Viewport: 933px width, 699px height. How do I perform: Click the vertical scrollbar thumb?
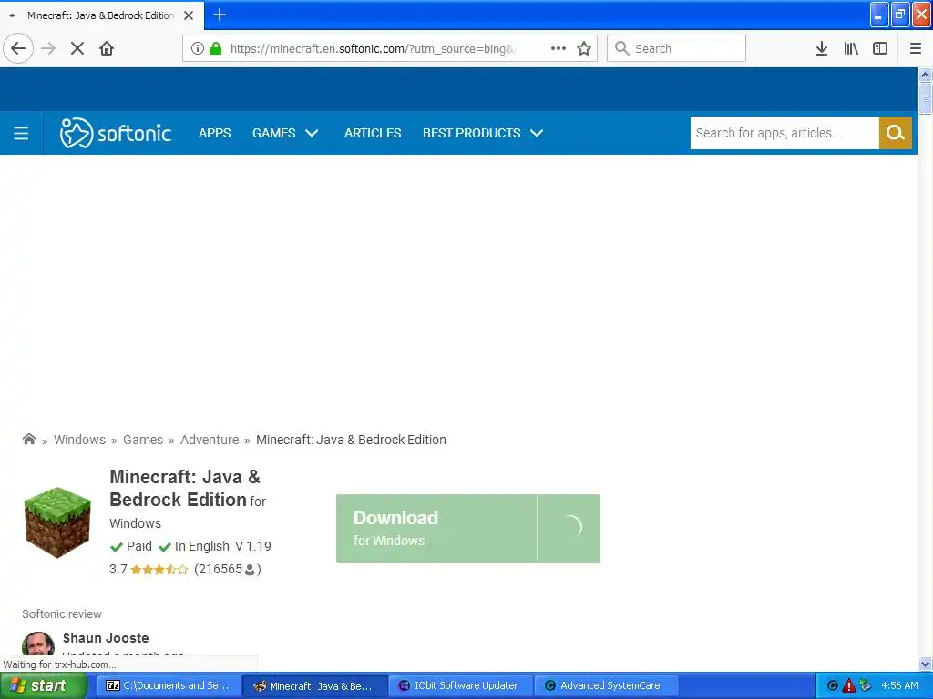(926, 97)
